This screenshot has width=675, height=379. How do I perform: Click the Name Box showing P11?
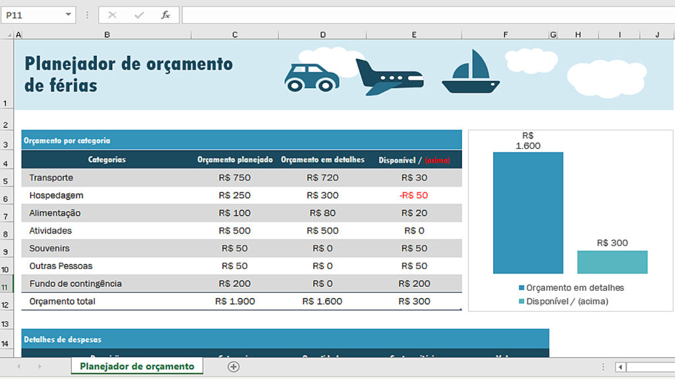click(32, 15)
